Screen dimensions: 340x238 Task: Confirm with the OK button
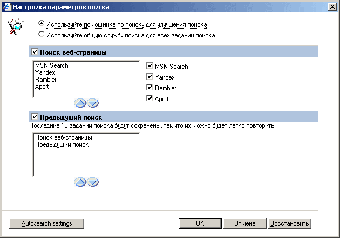coord(200,223)
